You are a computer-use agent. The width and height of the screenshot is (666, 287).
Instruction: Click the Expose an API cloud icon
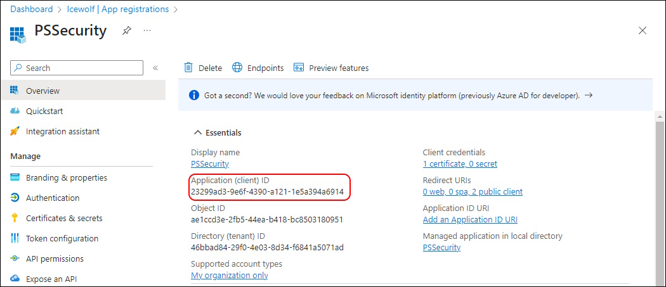coord(15,279)
